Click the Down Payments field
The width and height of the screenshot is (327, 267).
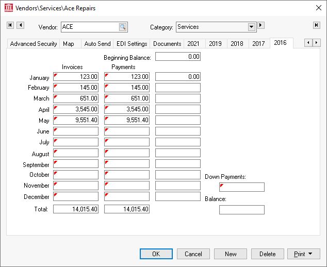pyautogui.click(x=242, y=187)
